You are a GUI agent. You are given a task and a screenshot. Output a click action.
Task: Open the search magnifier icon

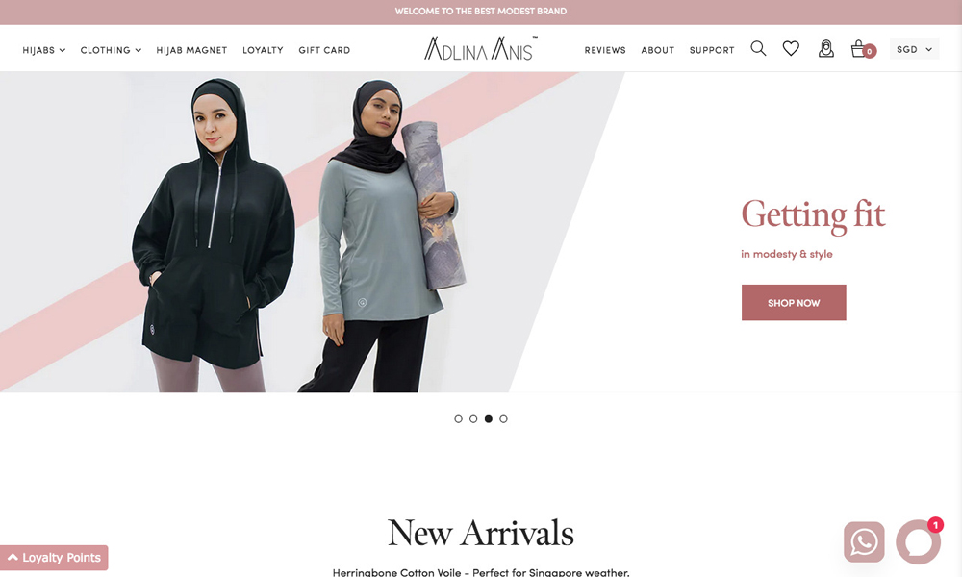click(x=758, y=48)
